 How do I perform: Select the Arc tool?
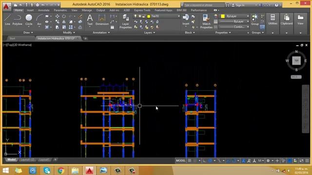(39, 20)
